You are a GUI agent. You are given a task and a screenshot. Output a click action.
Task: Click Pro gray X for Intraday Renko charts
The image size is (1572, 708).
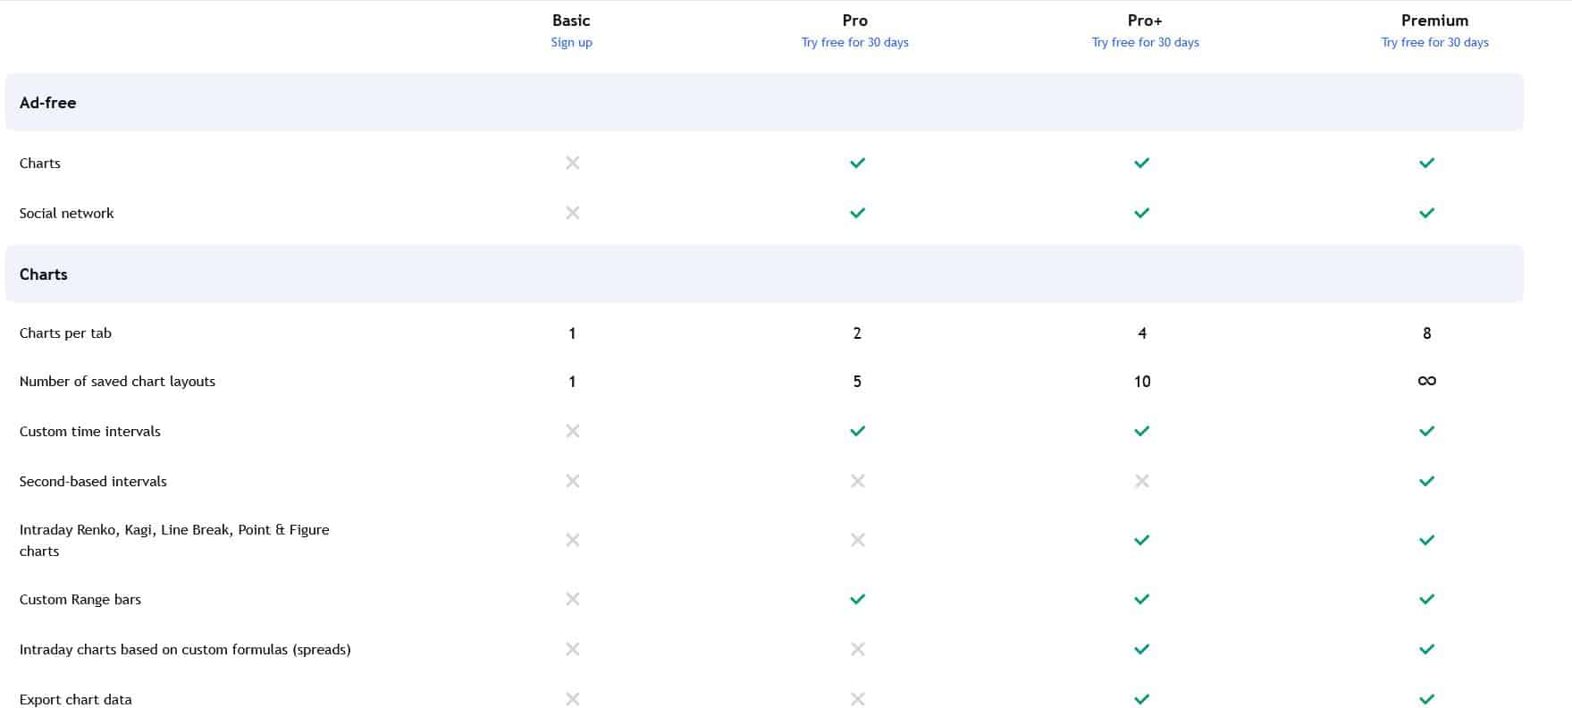coord(857,540)
